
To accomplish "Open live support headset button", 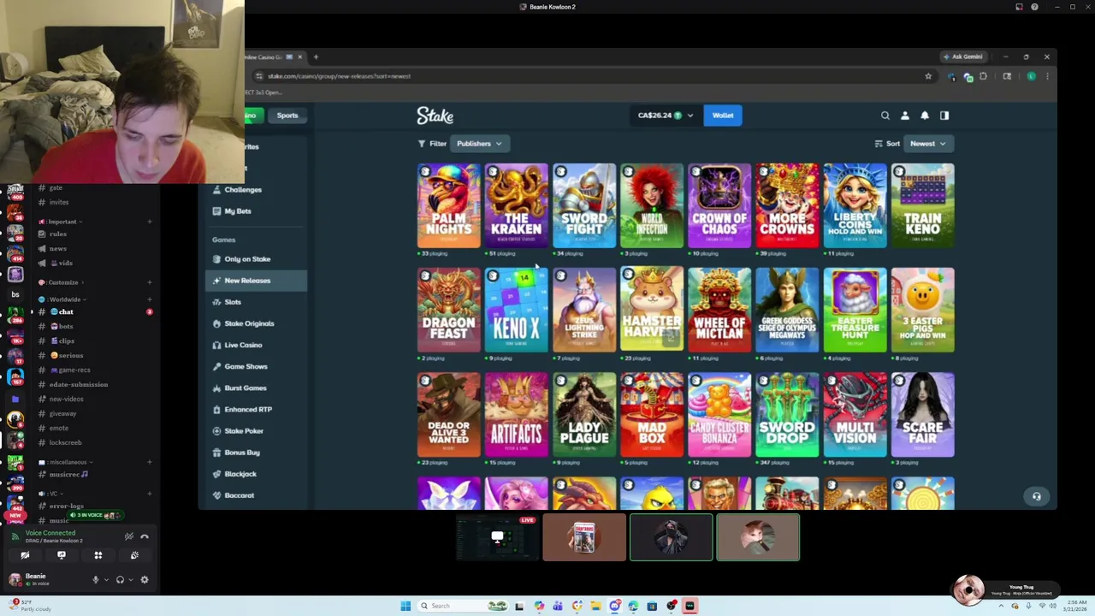I will [x=1036, y=496].
